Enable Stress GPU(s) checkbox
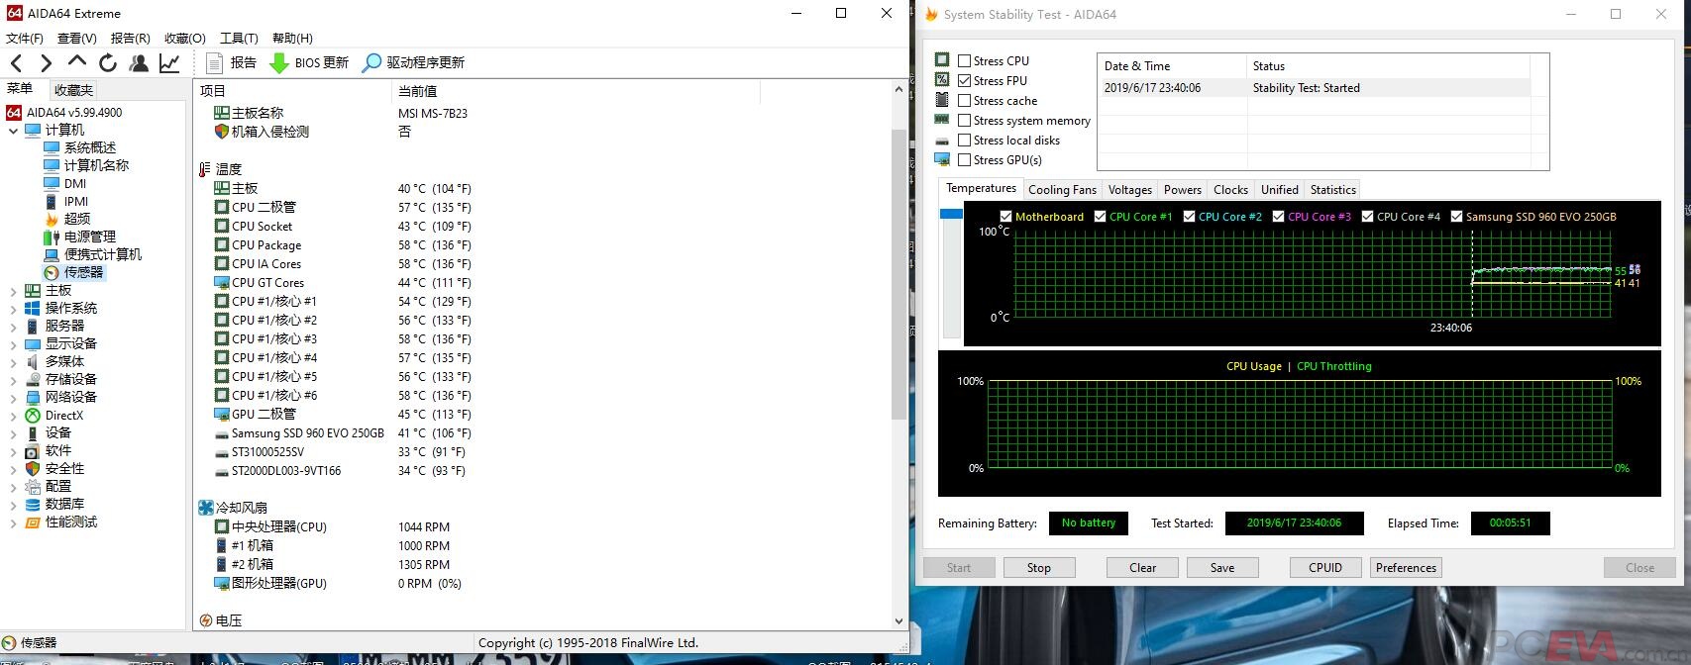 click(x=964, y=159)
